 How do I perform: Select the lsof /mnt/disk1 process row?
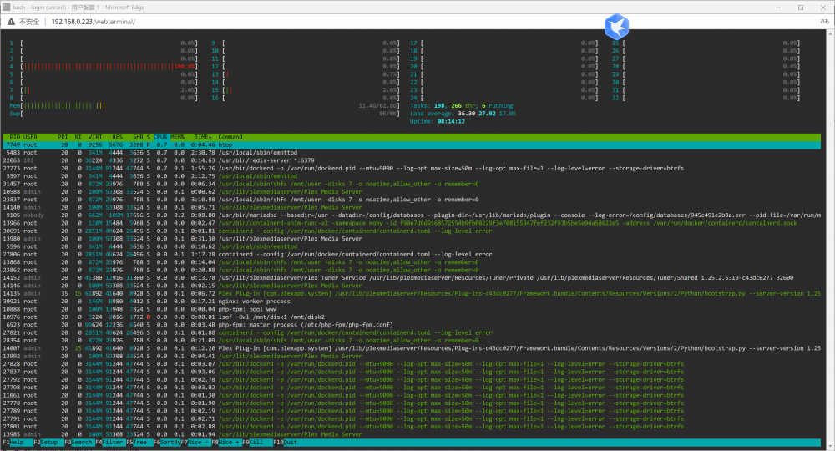pos(412,317)
